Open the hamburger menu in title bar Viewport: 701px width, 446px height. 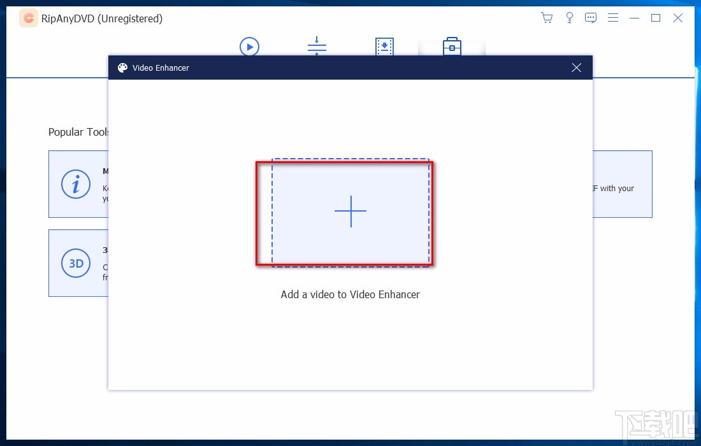tap(613, 18)
